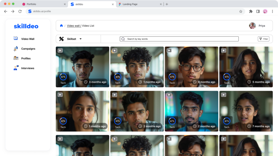
Task: Click the skilldeo logo in the sidebar
Action: 26,26
